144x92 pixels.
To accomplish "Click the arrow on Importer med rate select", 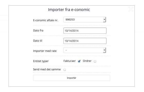I will click(104, 50).
